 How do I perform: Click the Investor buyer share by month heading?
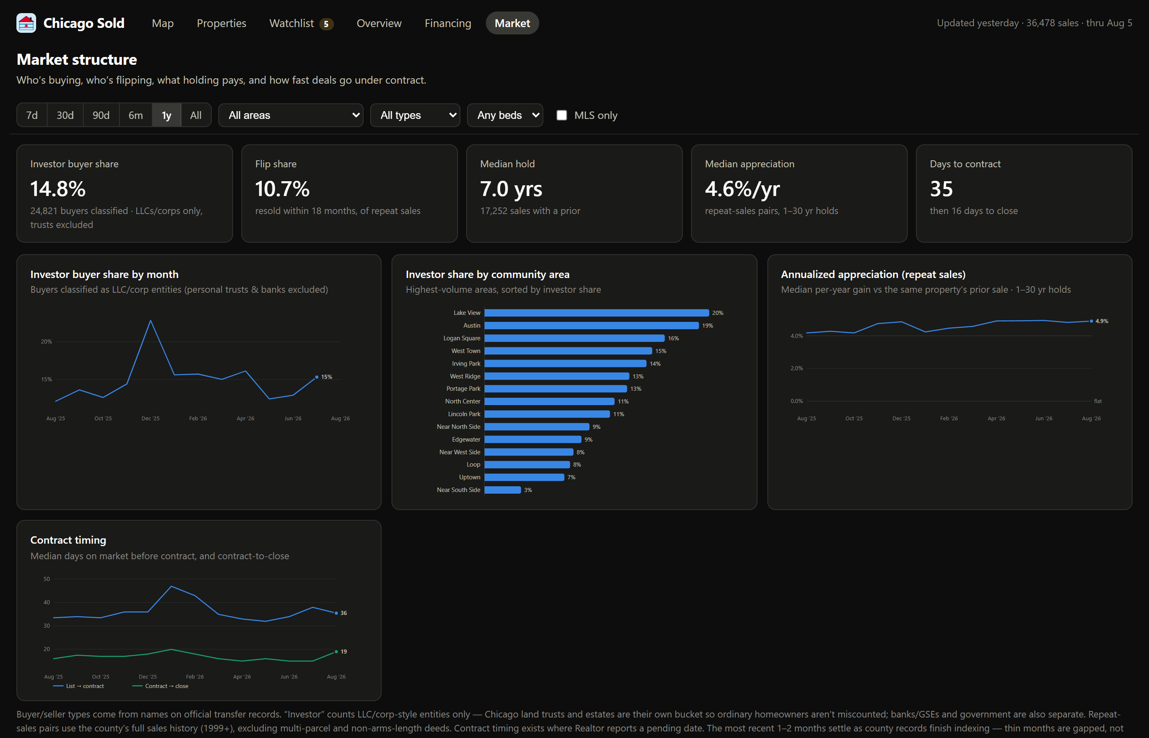tap(105, 274)
